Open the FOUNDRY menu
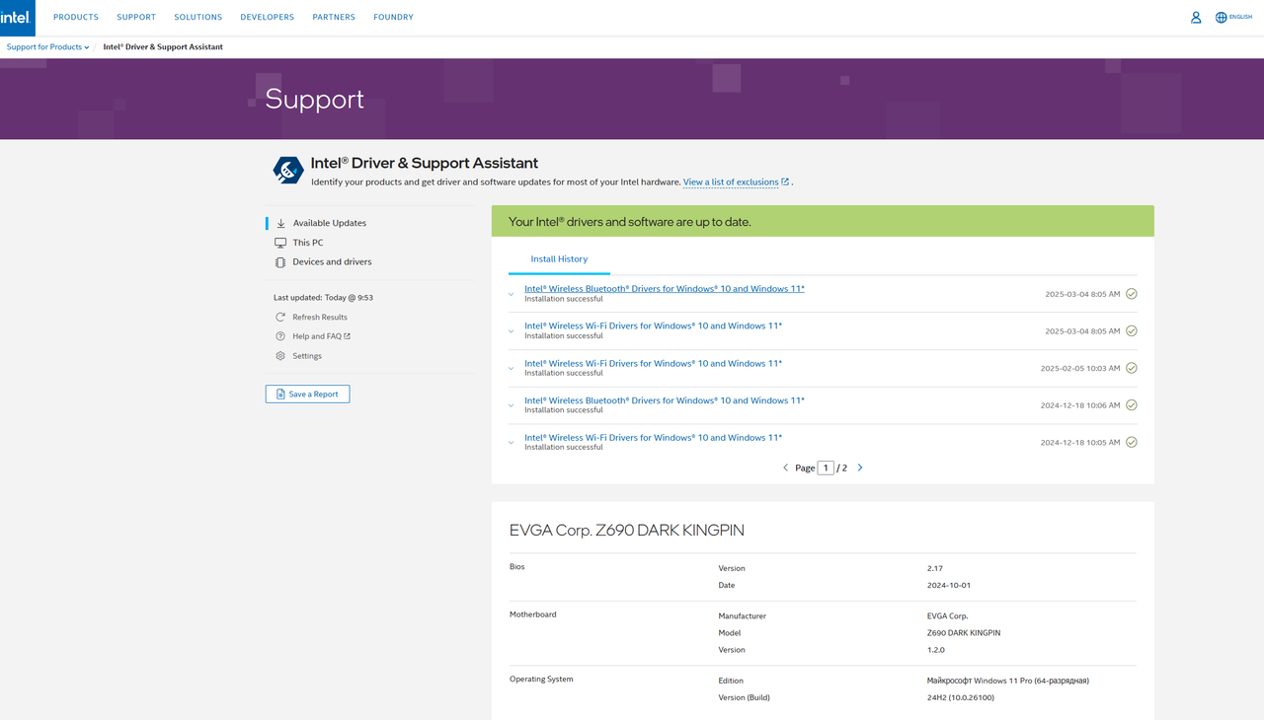 pos(393,17)
